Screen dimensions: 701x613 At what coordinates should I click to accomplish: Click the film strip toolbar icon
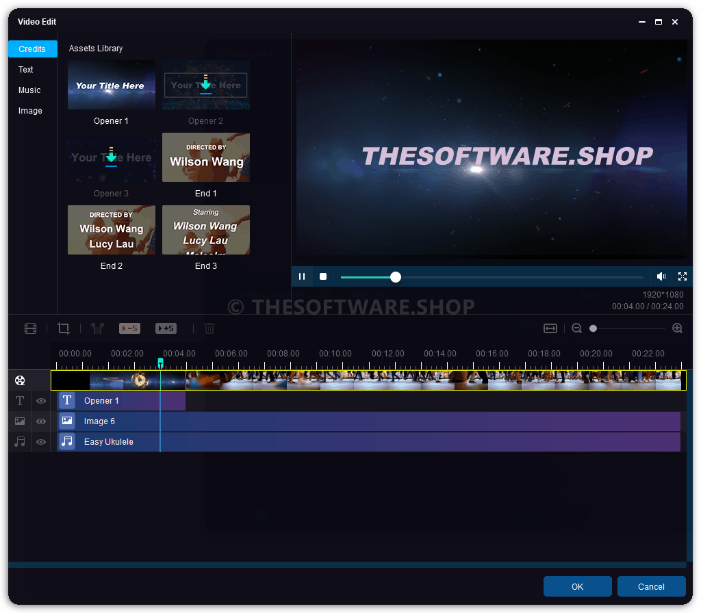coord(30,329)
